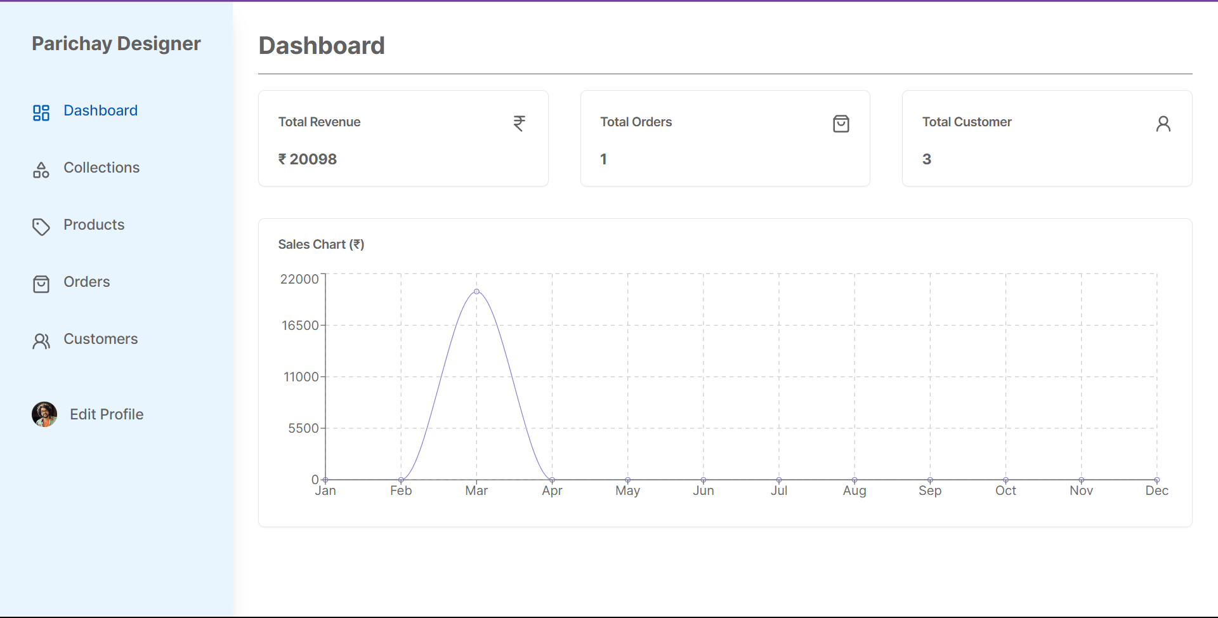
Task: Open the Products section
Action: pos(94,225)
